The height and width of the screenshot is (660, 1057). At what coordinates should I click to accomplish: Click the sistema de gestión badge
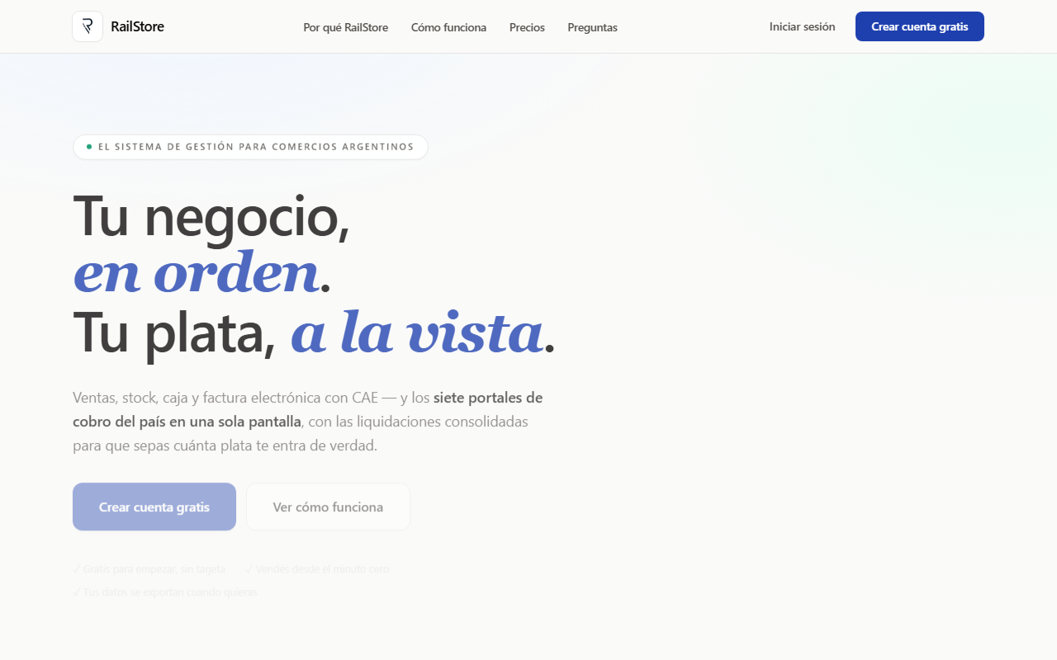point(250,147)
